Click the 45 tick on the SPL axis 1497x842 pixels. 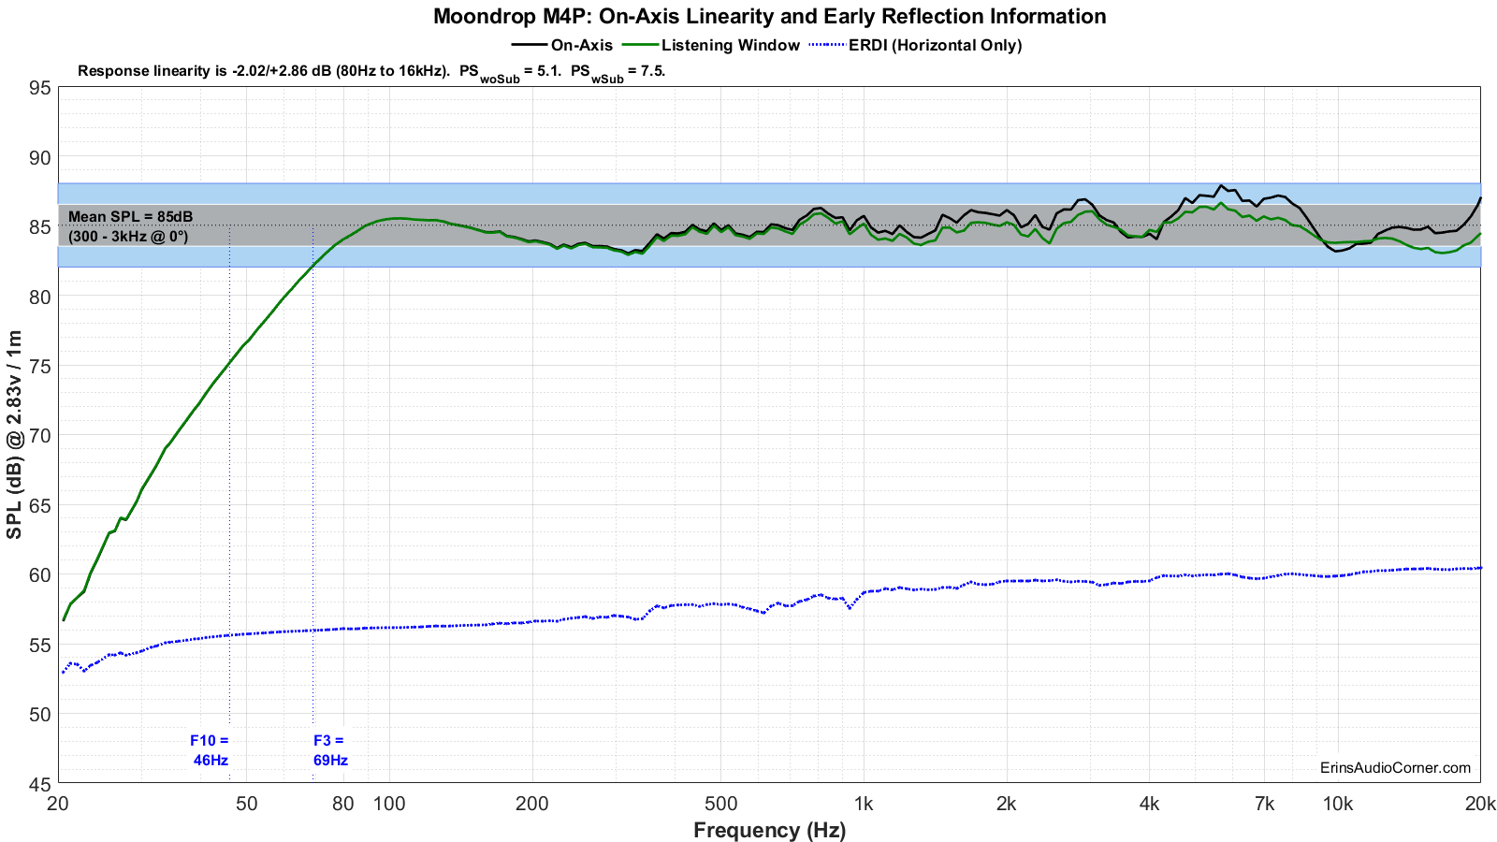(40, 783)
